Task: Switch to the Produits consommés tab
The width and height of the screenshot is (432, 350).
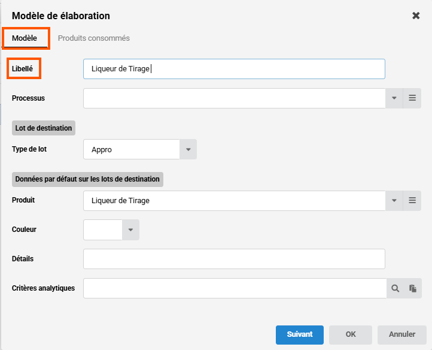Action: [x=93, y=38]
